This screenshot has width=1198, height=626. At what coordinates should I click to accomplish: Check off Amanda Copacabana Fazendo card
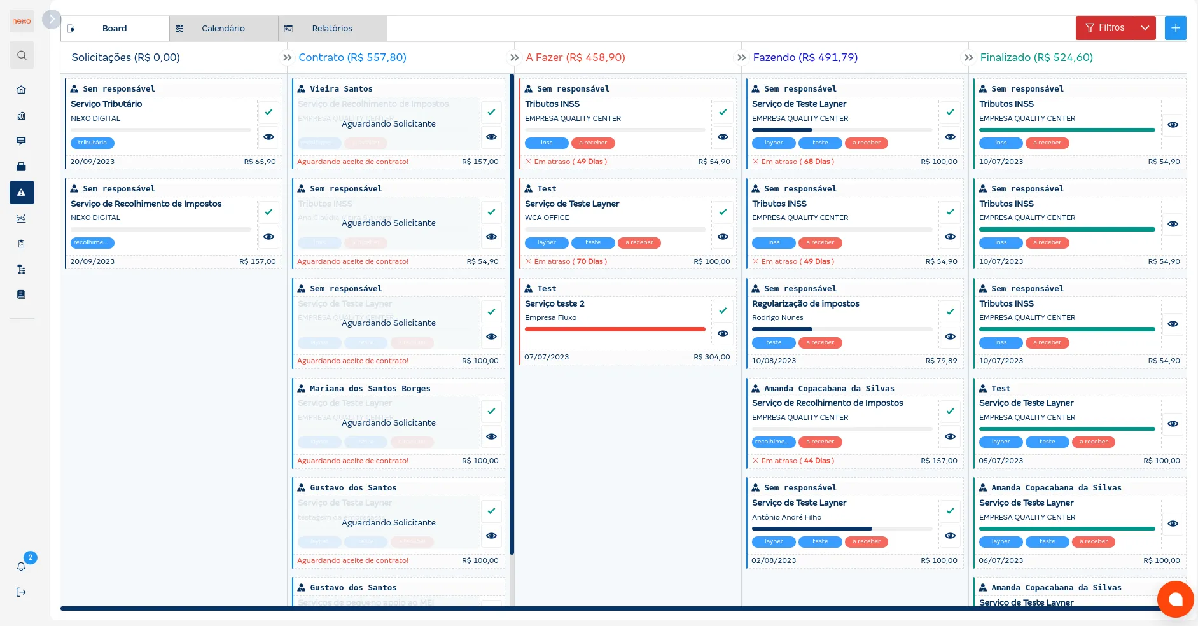[x=950, y=411]
